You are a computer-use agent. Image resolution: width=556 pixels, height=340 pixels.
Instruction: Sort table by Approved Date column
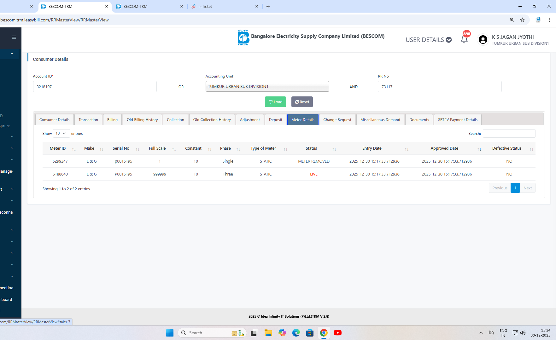pyautogui.click(x=444, y=148)
